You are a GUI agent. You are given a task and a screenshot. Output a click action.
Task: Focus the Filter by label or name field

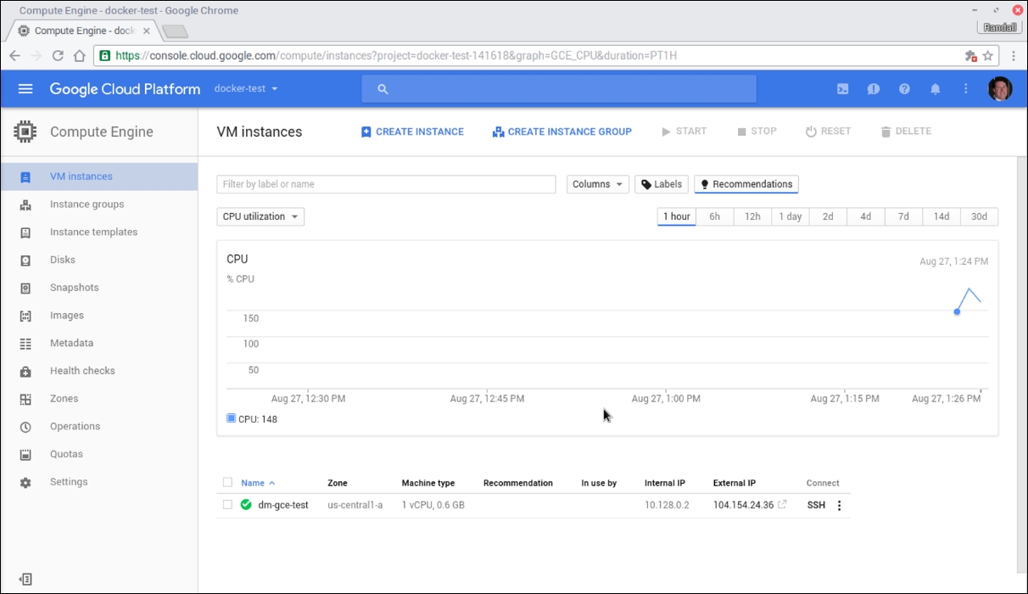click(x=386, y=184)
